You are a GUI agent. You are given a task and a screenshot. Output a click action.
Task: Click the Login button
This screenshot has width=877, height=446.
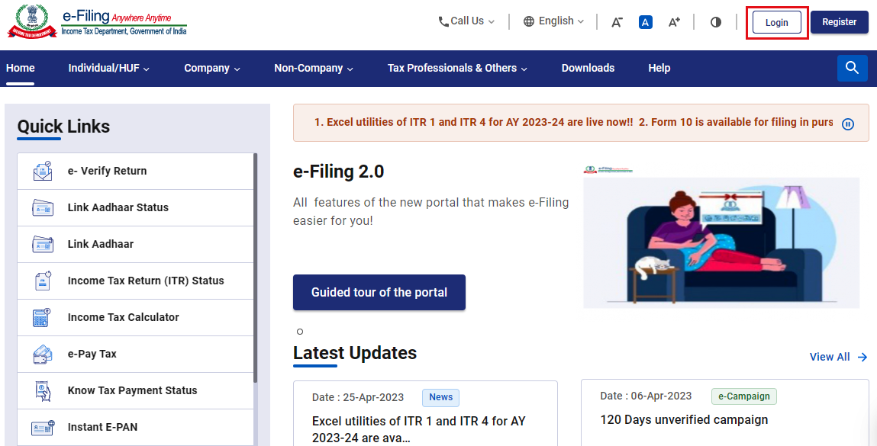click(776, 22)
